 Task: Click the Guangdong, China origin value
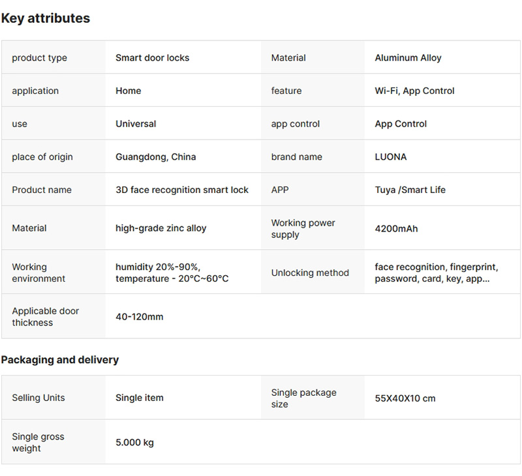coord(155,156)
